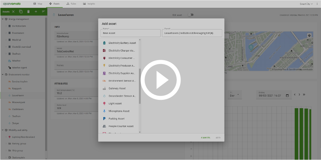Image resolution: width=321 pixels, height=160 pixels.
Task: Select the Parking Asset type
Action: click(x=116, y=119)
